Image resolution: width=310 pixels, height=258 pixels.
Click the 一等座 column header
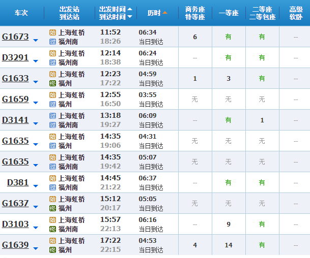pyautogui.click(x=228, y=13)
